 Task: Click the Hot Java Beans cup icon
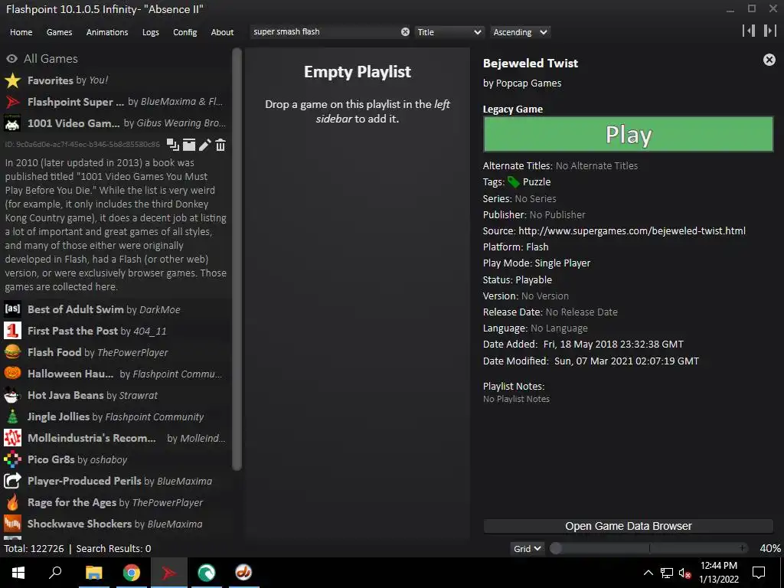(x=12, y=395)
